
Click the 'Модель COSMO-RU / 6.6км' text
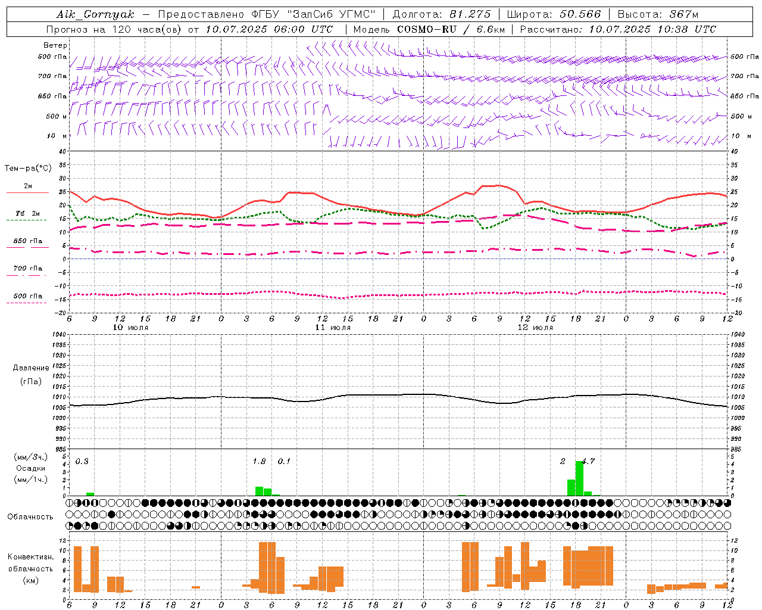(x=429, y=29)
